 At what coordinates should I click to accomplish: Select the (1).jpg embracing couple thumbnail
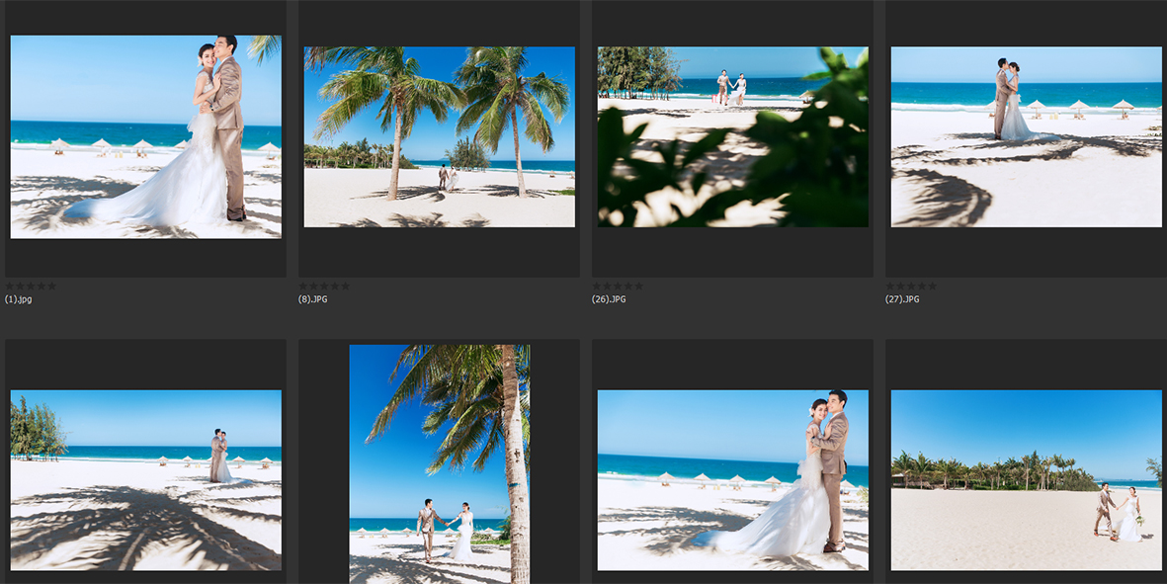coord(146,137)
